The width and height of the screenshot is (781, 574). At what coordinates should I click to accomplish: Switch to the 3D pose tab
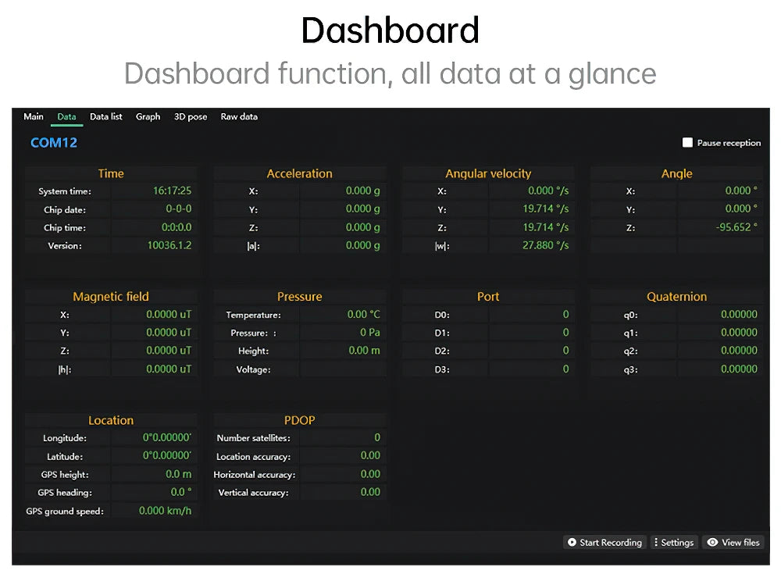(191, 116)
